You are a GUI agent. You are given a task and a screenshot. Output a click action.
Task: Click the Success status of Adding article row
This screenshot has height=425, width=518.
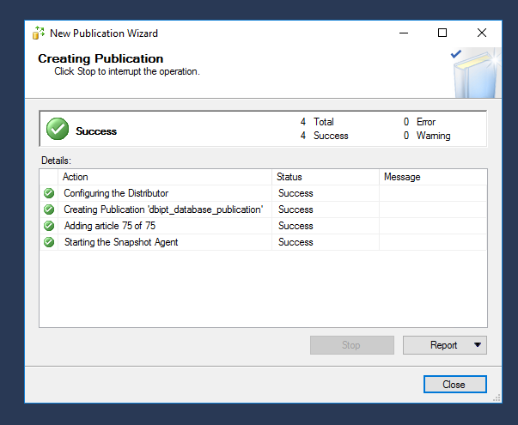[296, 226]
